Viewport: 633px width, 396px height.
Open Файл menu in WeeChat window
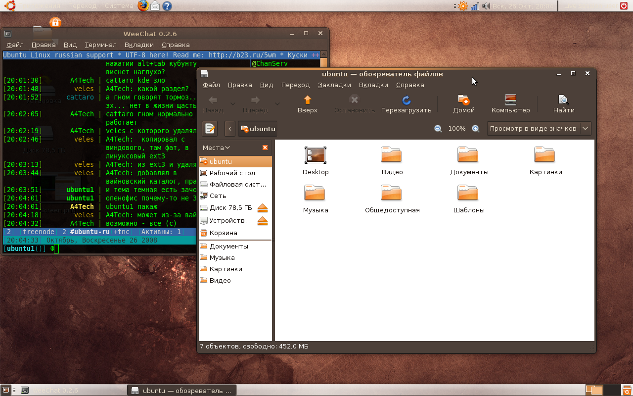click(15, 45)
